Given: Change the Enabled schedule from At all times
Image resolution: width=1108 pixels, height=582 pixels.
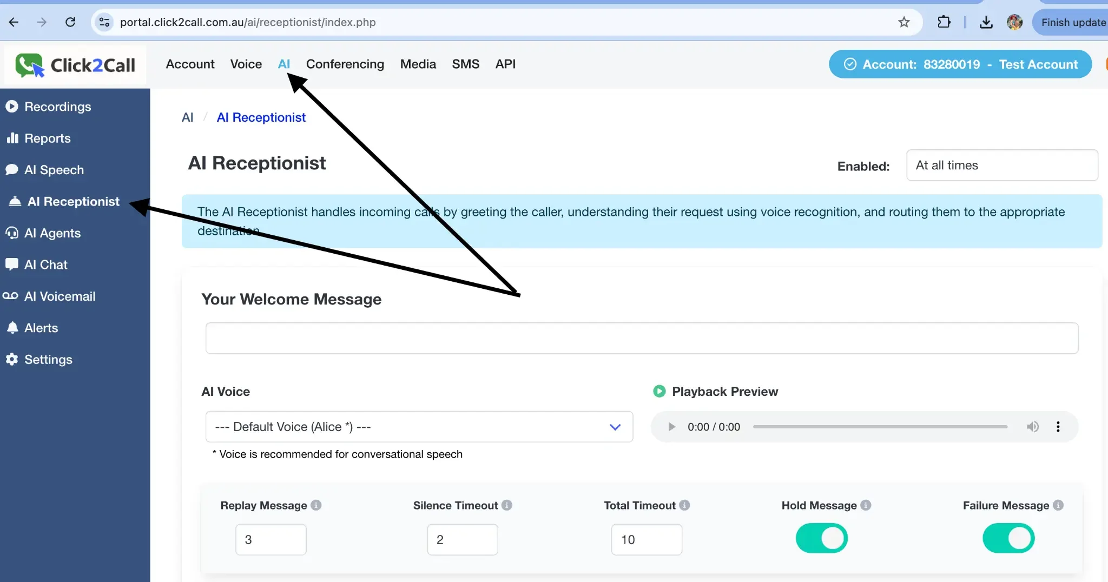Looking at the screenshot, I should point(1002,165).
